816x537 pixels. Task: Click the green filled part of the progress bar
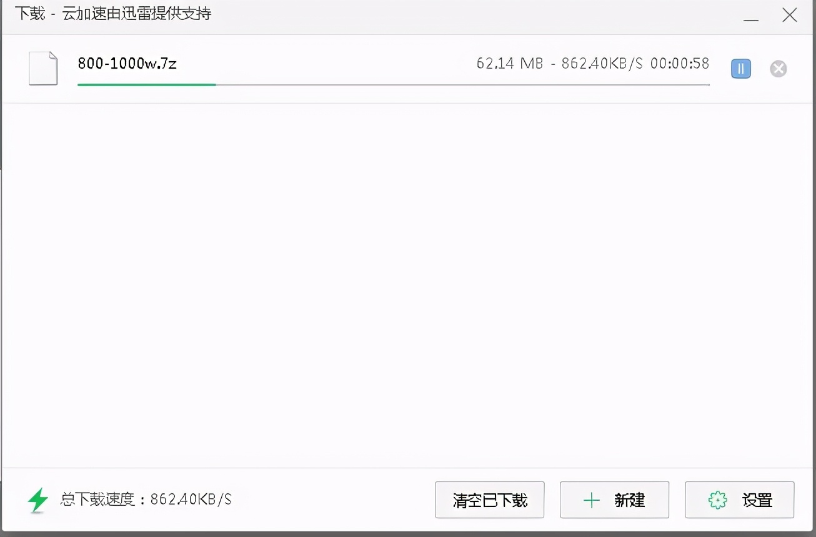(x=147, y=84)
